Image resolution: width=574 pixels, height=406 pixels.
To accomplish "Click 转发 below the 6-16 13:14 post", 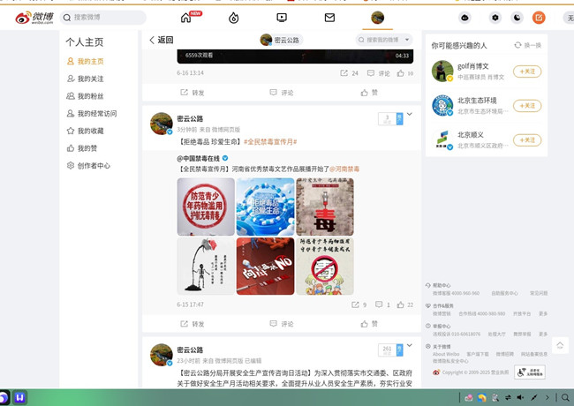I will 193,93.
